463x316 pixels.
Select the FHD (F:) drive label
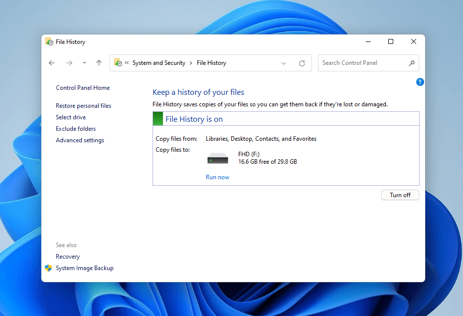(249, 154)
